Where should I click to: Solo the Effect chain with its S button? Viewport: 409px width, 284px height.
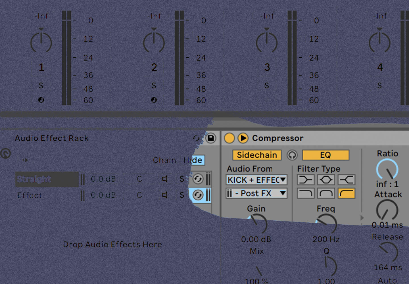click(181, 195)
